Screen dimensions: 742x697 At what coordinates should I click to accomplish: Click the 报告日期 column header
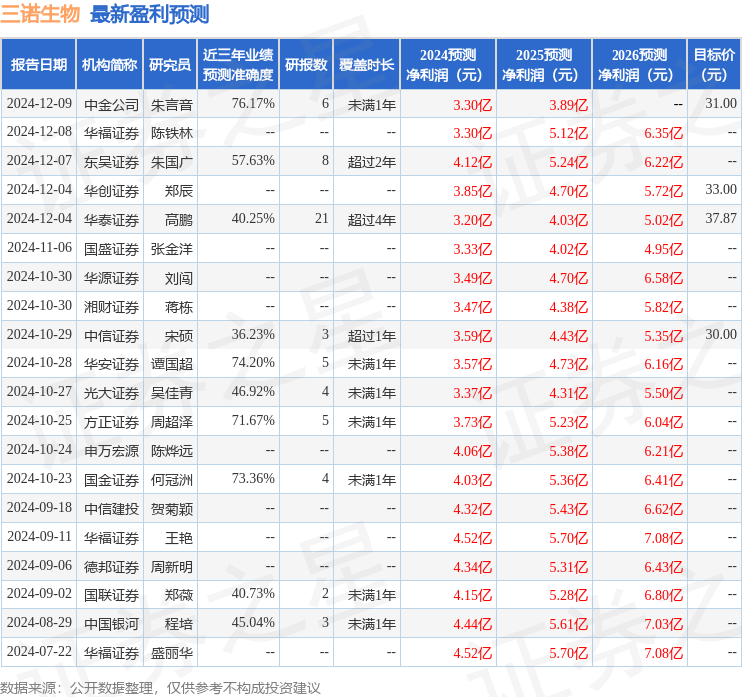(x=38, y=65)
